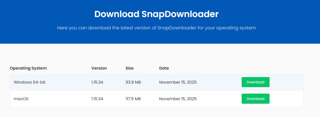Click the Date column header
Image resolution: width=320 pixels, height=117 pixels.
click(164, 68)
